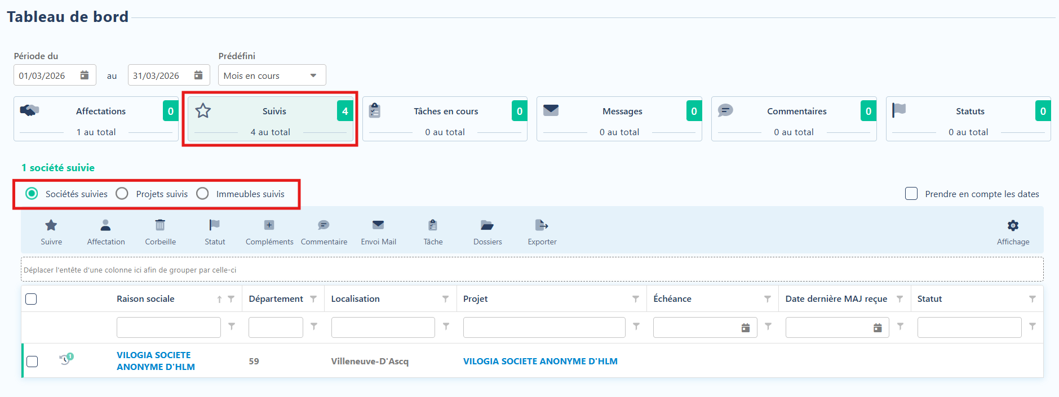
Task: Select the Immeubles suivis radio option
Action: click(x=202, y=194)
